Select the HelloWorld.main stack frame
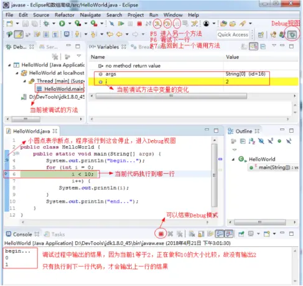The height and width of the screenshot is (286, 303). click(60, 89)
